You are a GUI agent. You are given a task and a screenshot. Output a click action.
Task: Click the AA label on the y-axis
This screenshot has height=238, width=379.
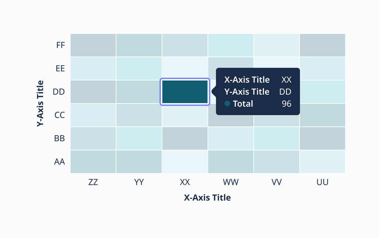coord(60,162)
